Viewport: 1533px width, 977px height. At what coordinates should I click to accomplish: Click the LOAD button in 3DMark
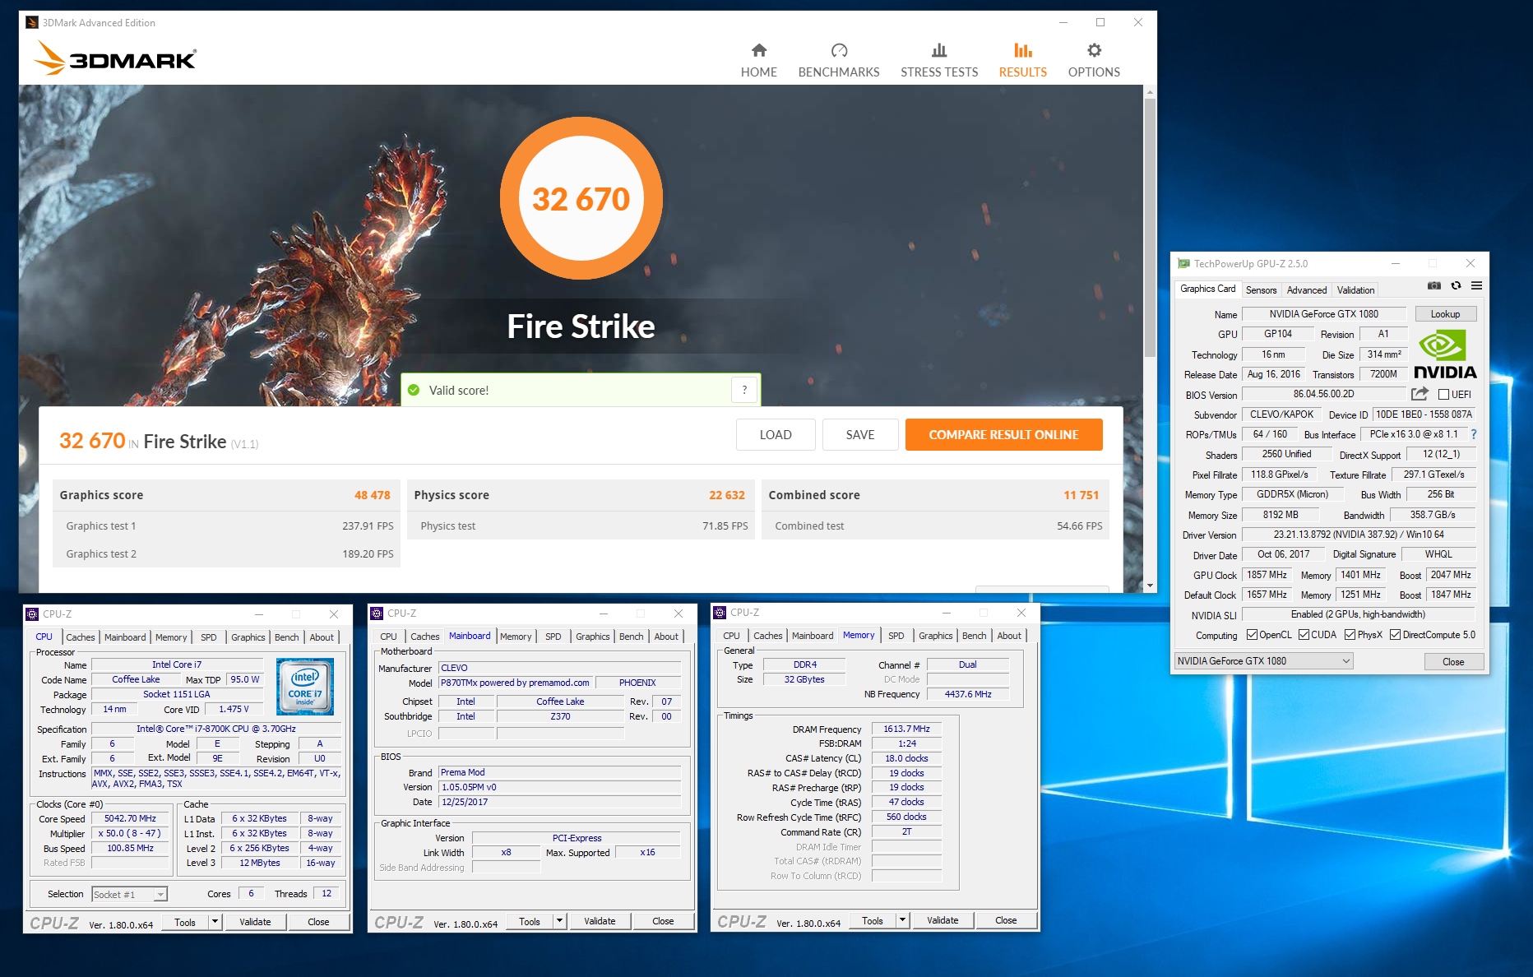pyautogui.click(x=776, y=435)
